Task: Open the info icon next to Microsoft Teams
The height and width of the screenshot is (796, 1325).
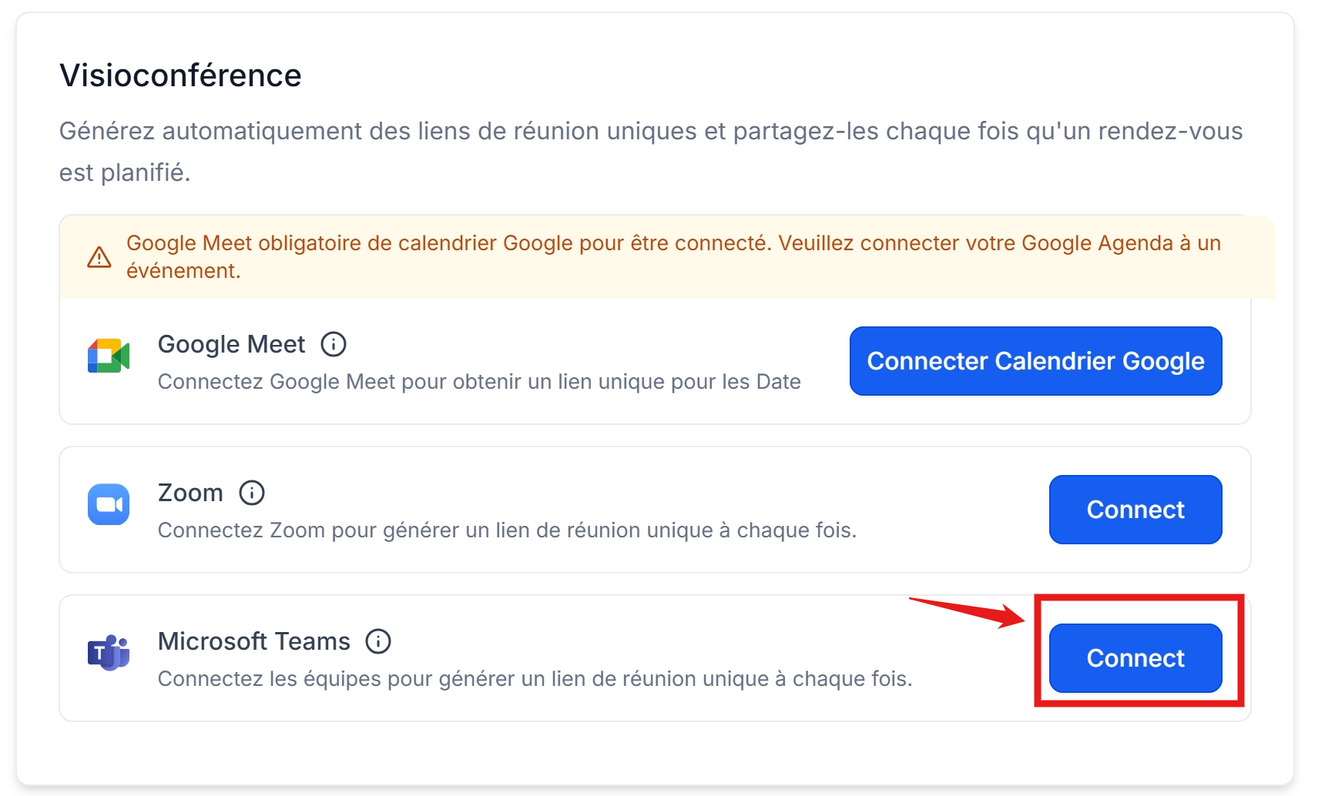Action: pos(378,641)
